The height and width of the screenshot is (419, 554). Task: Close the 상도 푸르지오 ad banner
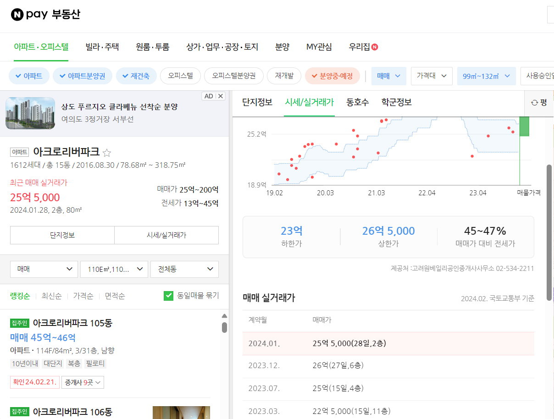[221, 96]
